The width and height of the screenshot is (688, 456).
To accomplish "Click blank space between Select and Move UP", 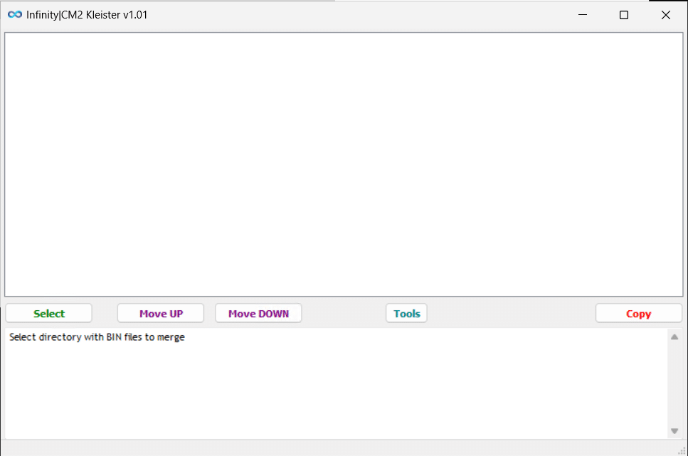I will pos(105,314).
